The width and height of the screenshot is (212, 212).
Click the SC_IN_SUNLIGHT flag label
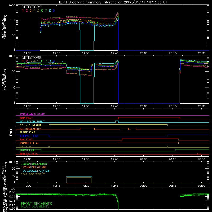click(x=30, y=125)
